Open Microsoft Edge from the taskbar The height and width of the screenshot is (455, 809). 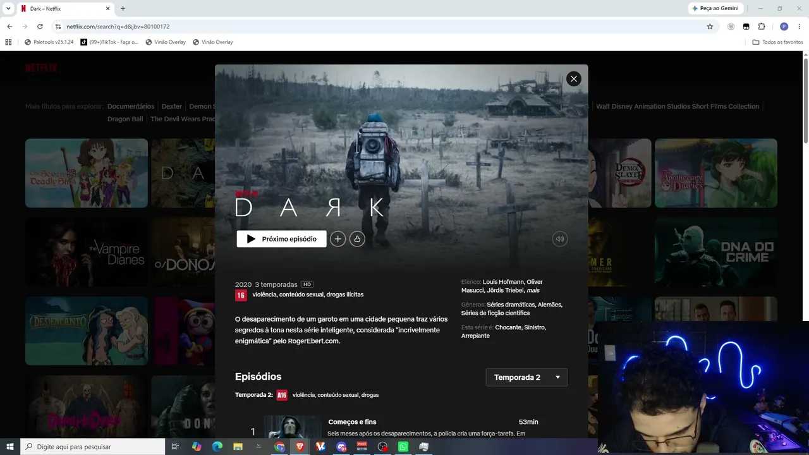(x=217, y=447)
